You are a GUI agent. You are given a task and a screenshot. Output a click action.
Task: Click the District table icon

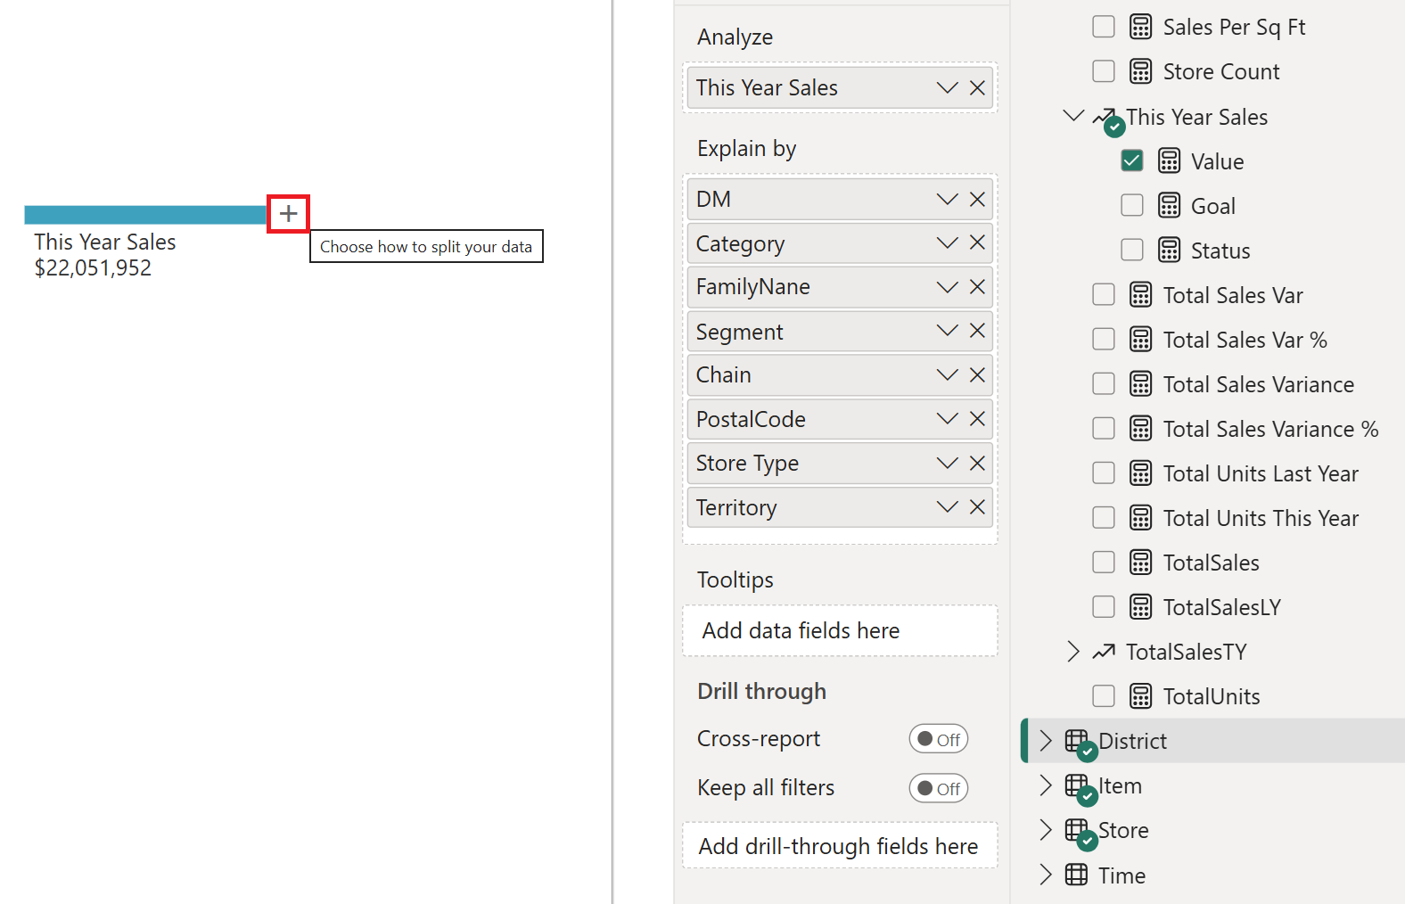point(1077,741)
